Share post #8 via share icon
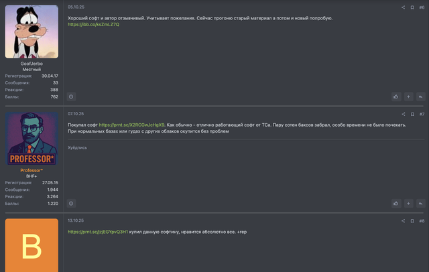The height and width of the screenshot is (272, 429). (403, 220)
